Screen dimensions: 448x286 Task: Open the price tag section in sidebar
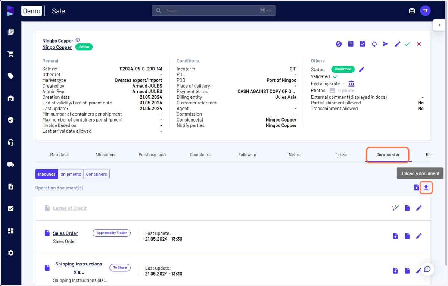pyautogui.click(x=10, y=76)
